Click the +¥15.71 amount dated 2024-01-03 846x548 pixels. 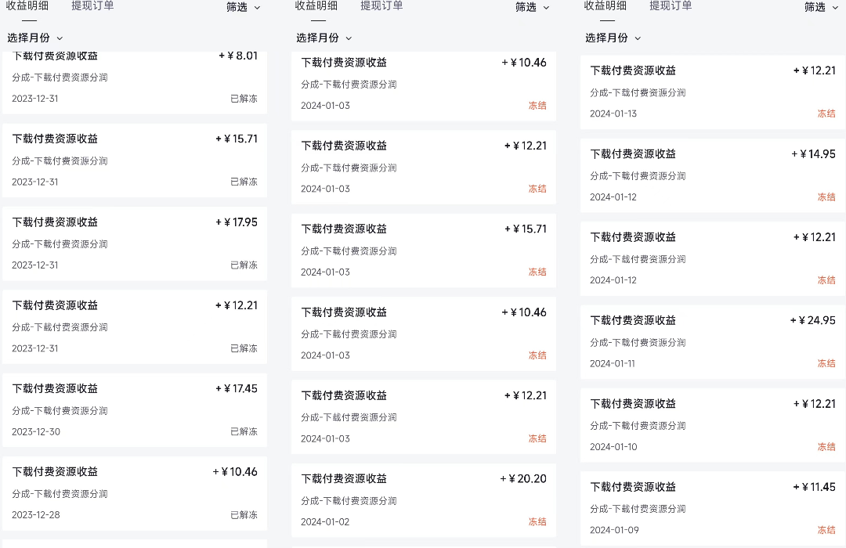click(x=528, y=229)
